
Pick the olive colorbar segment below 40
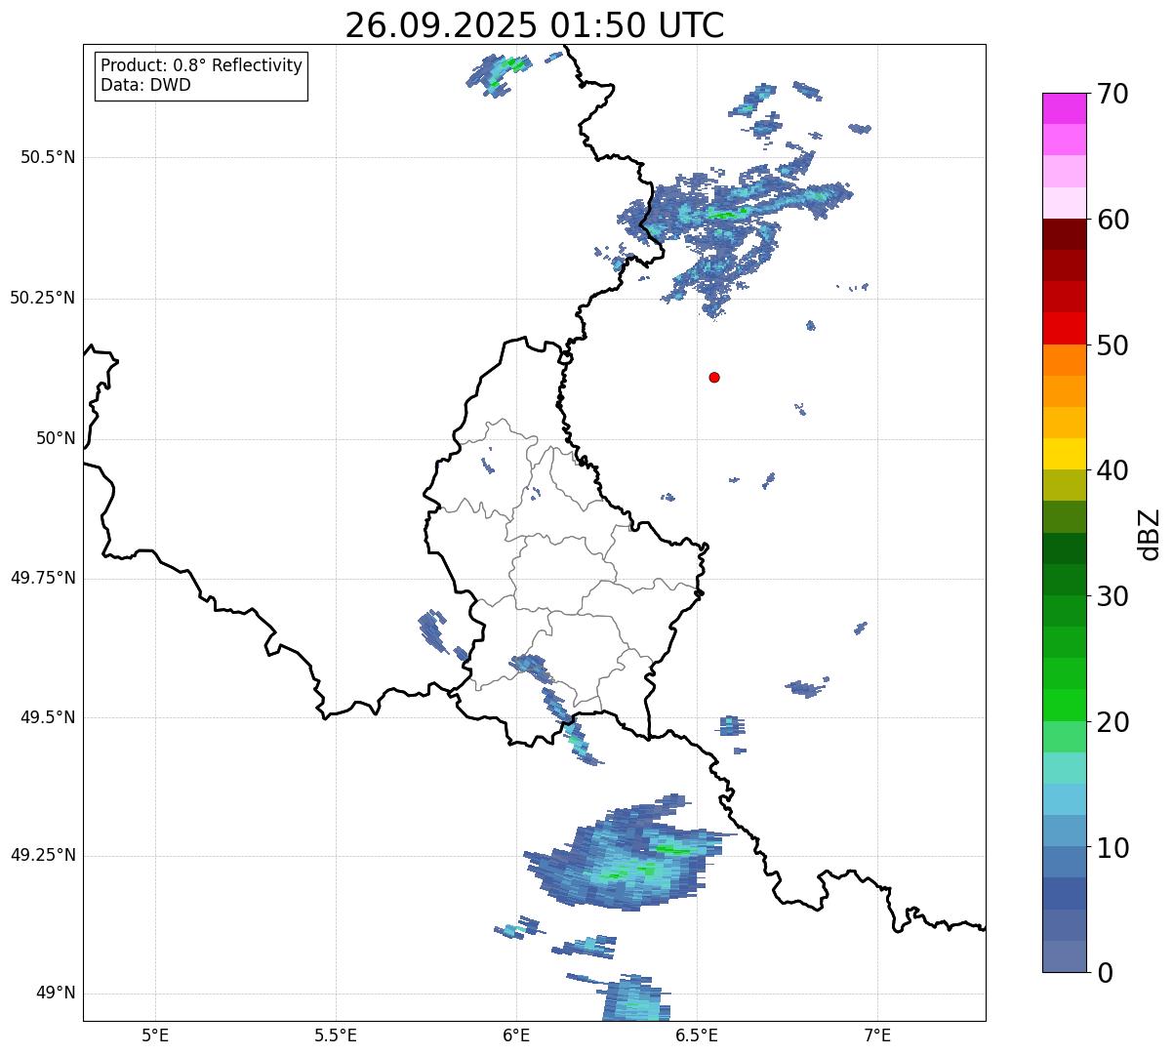1065,485
